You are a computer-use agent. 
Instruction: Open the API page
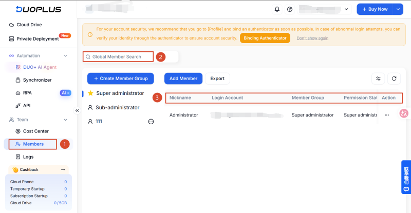pos(27,106)
